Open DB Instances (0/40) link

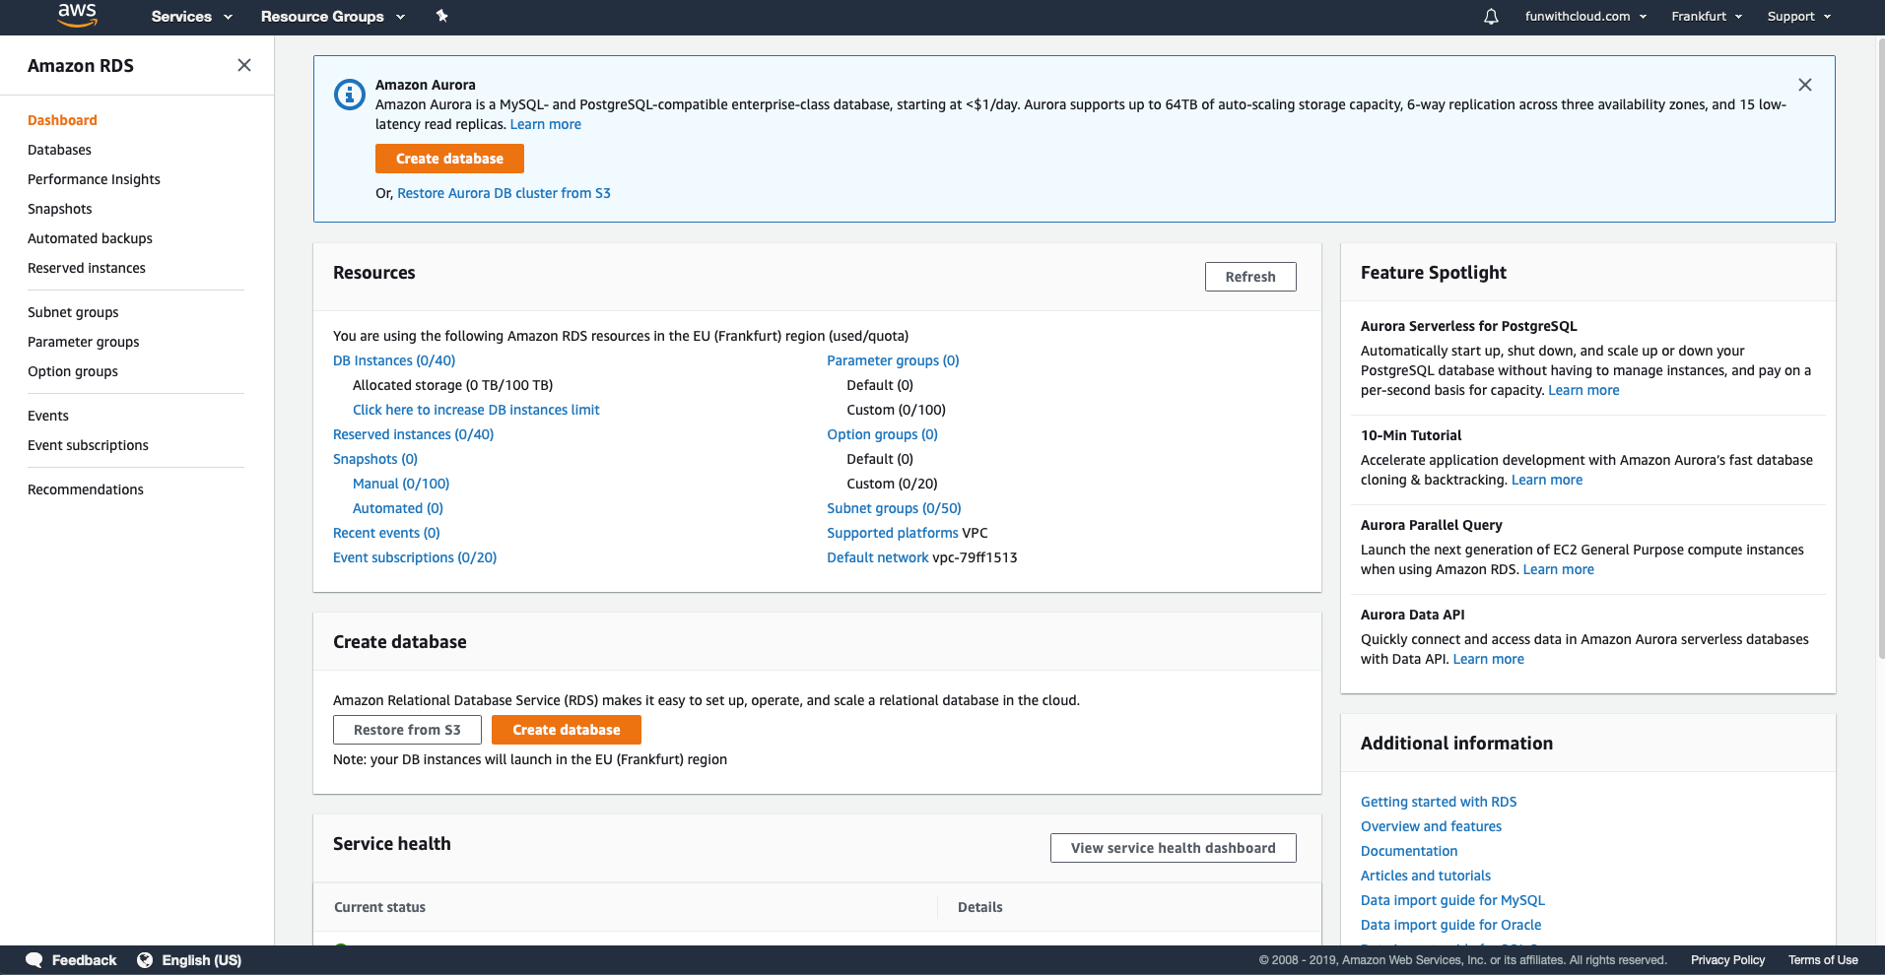(394, 360)
